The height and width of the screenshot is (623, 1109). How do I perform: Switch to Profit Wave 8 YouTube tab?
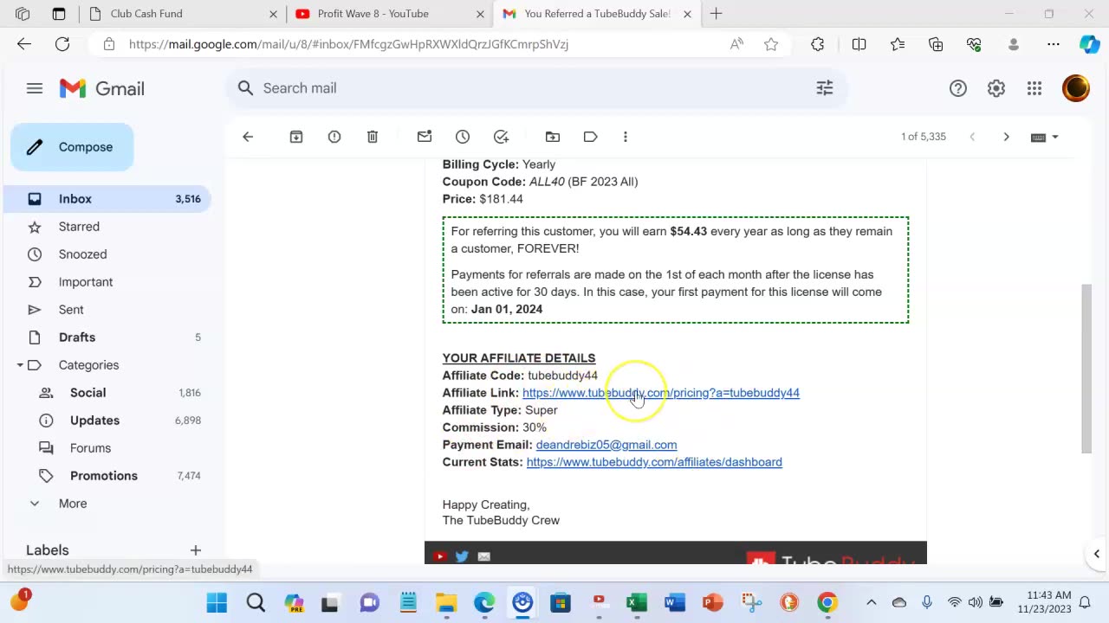pyautogui.click(x=387, y=14)
